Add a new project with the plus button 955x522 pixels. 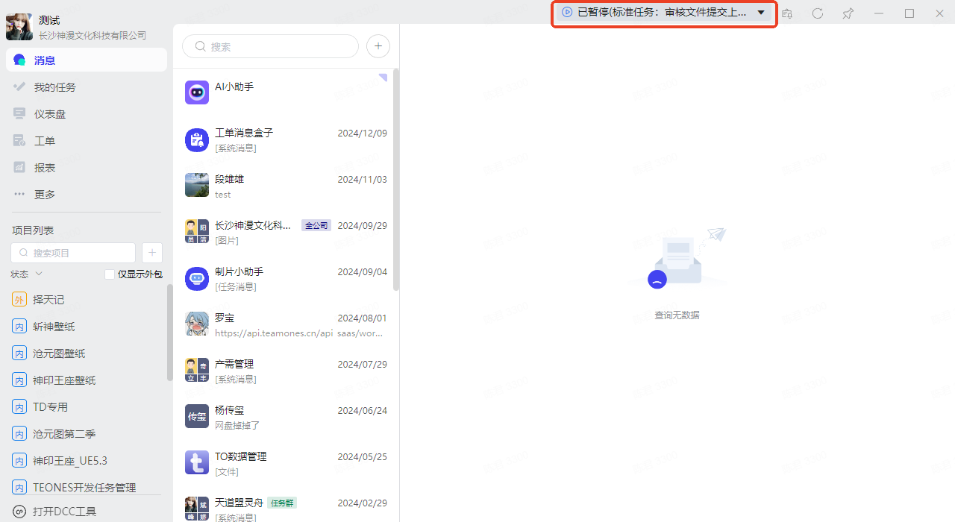151,253
